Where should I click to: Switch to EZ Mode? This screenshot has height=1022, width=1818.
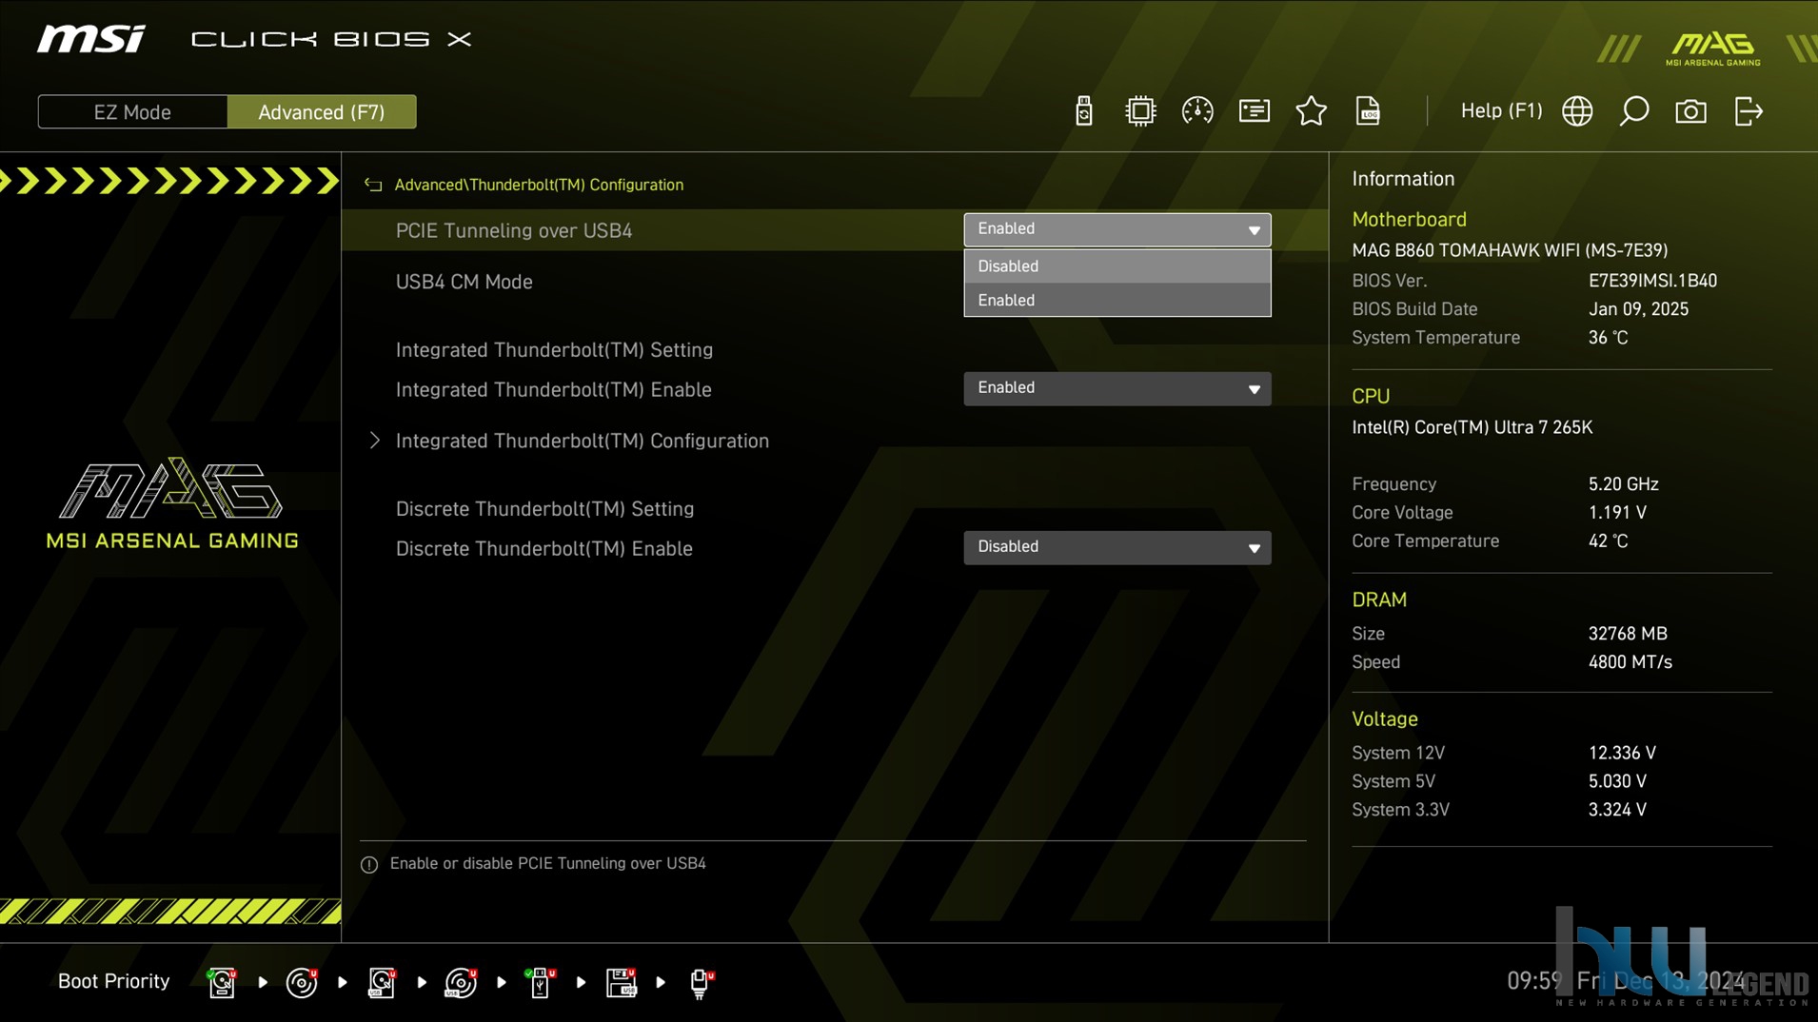point(132,112)
